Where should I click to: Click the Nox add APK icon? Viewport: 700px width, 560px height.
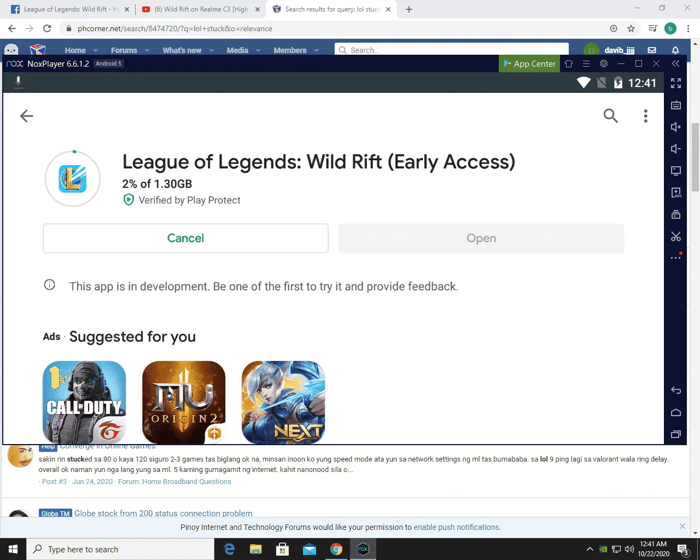click(x=676, y=192)
